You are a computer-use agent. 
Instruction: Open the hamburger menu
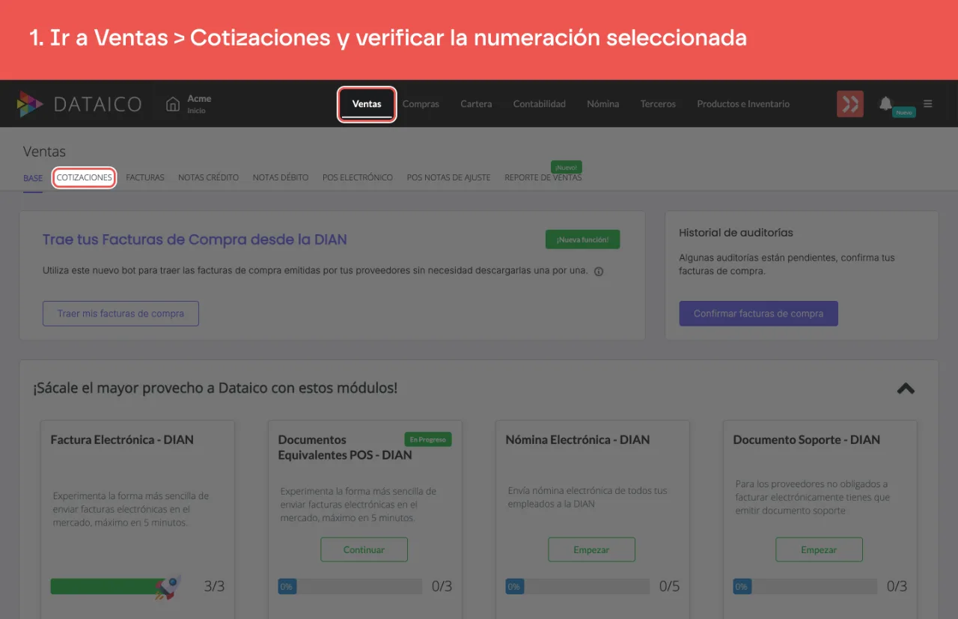coord(928,104)
